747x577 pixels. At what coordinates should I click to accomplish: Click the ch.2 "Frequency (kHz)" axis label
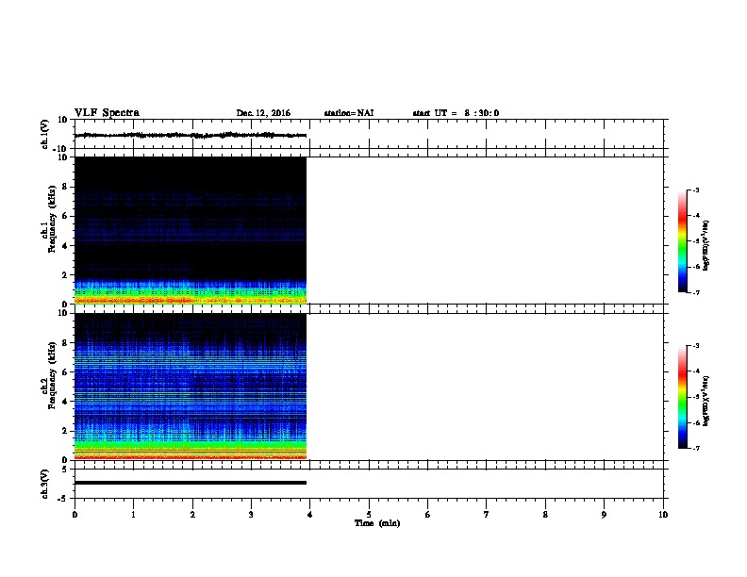[52, 375]
